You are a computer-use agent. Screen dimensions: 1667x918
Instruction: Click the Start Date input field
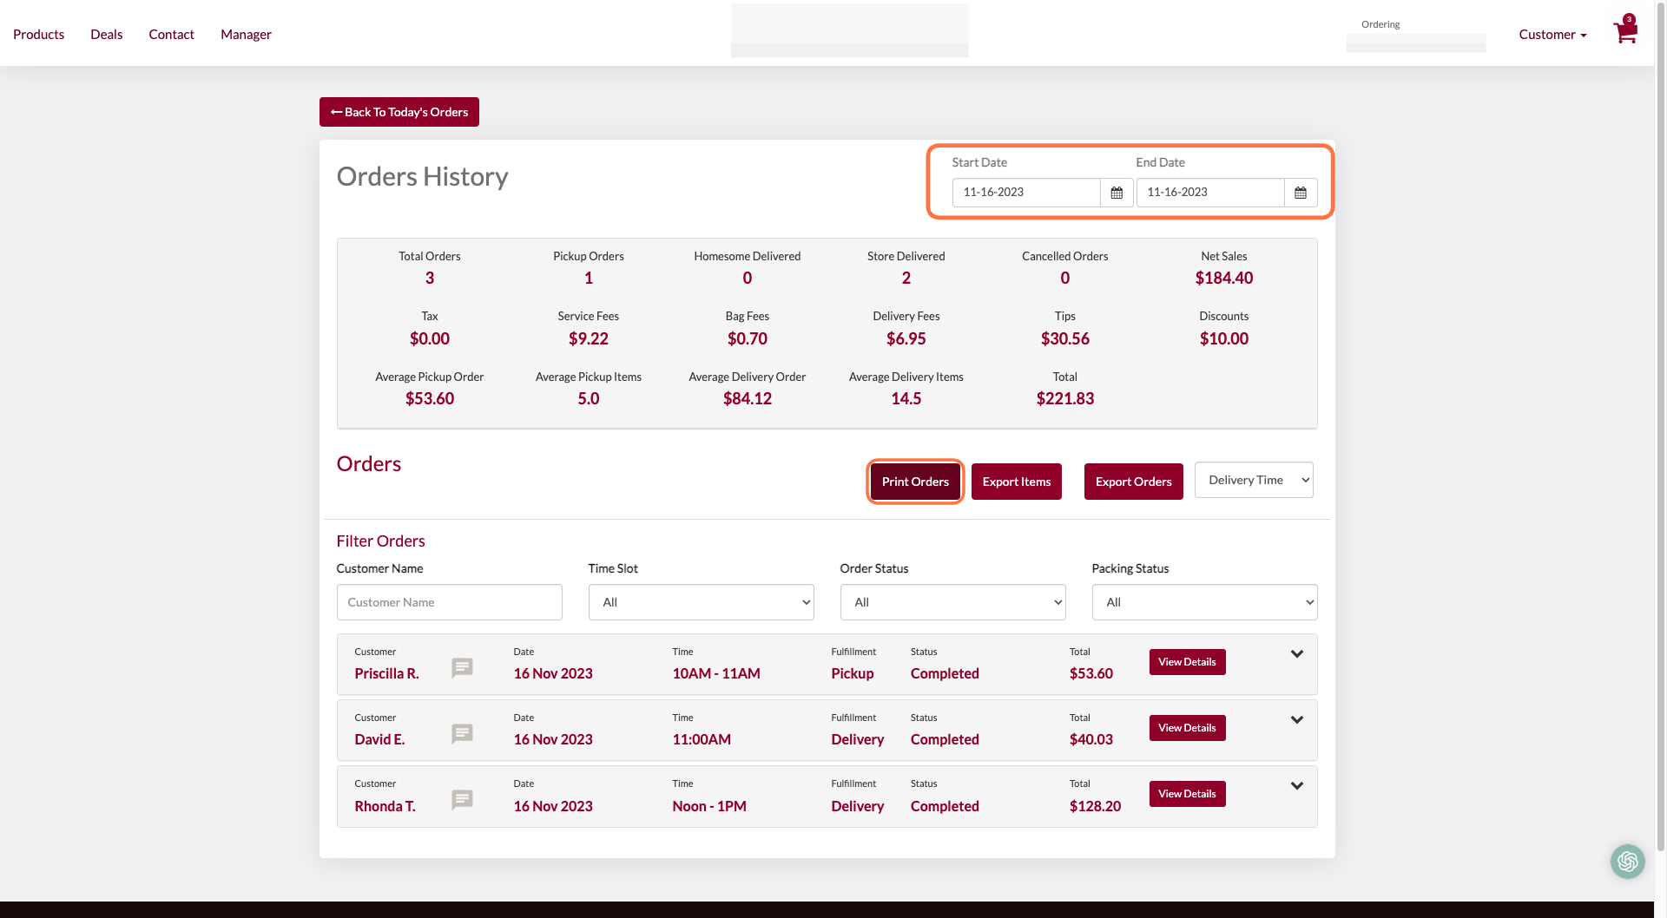click(1026, 193)
